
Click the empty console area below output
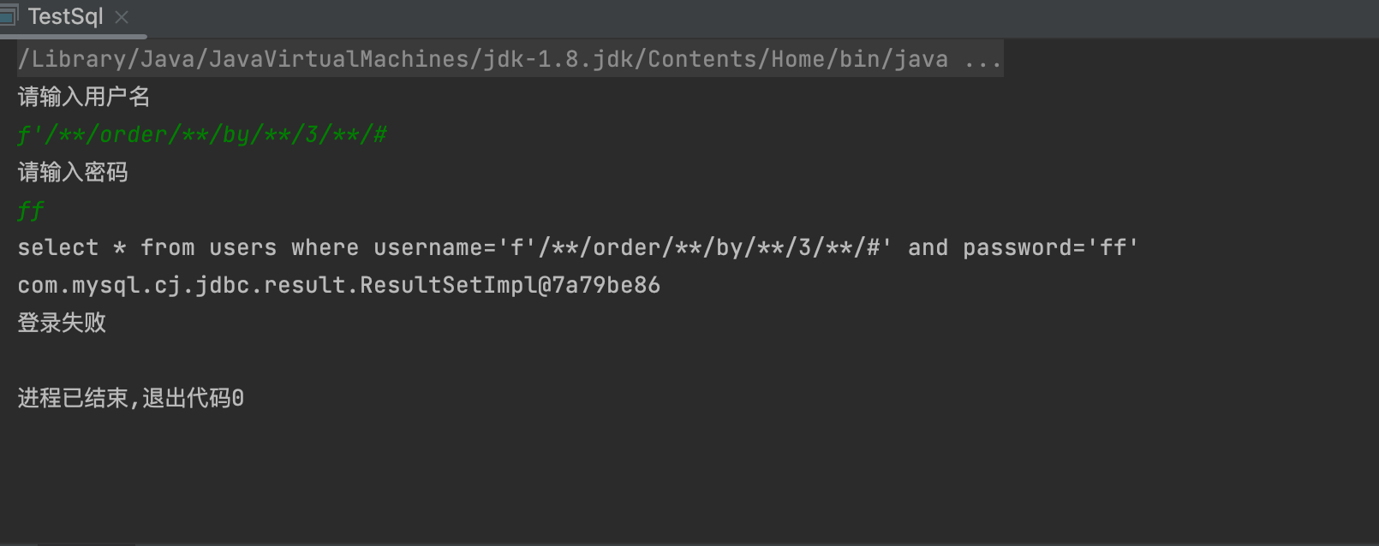(685, 479)
